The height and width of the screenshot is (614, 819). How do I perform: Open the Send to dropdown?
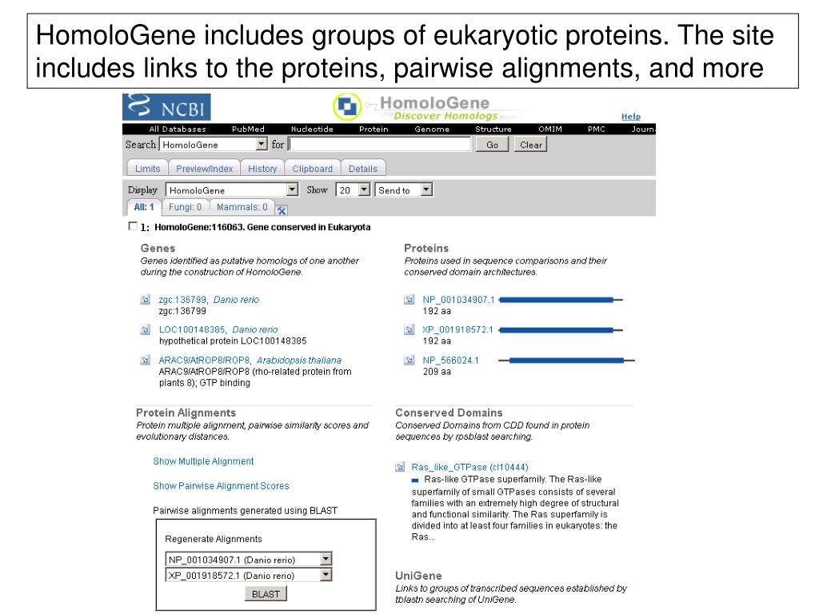427,189
